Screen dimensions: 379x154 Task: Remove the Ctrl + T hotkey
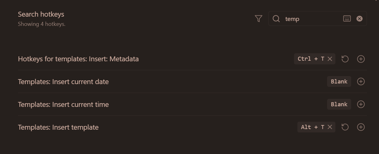coord(330,59)
